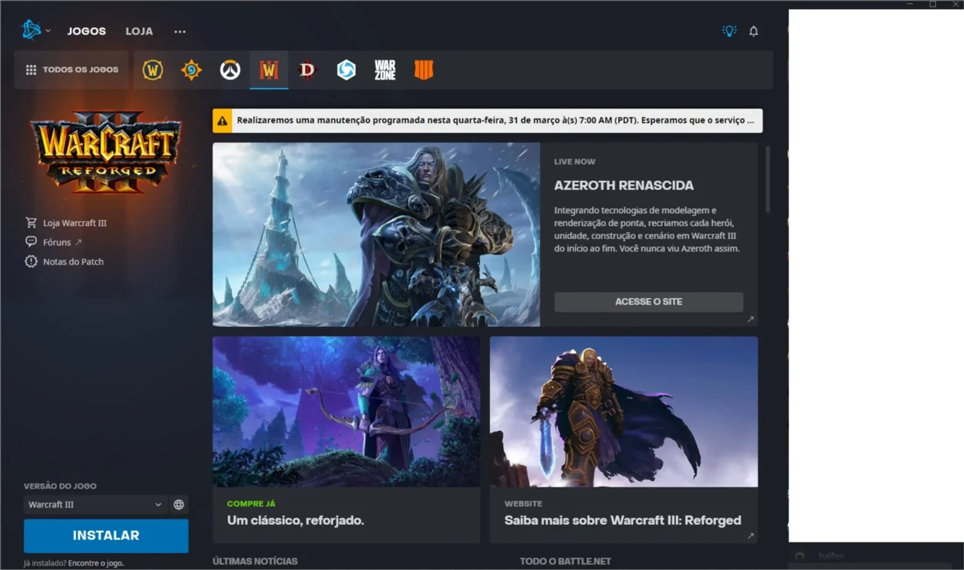This screenshot has height=570, width=964.
Task: Select the Warcraft III game icon
Action: [269, 70]
